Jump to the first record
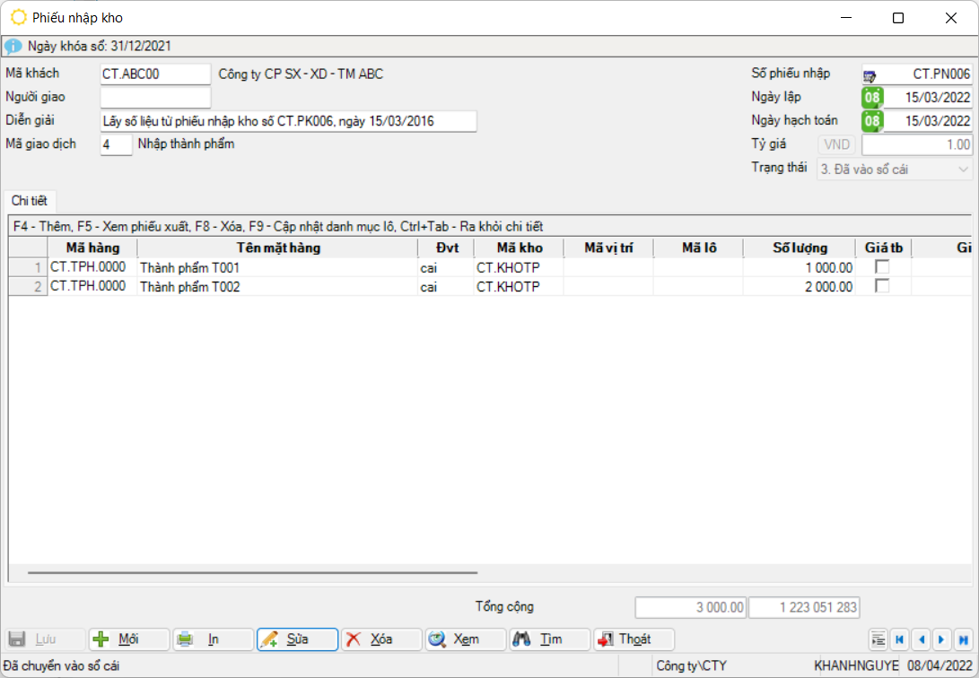 (x=899, y=639)
